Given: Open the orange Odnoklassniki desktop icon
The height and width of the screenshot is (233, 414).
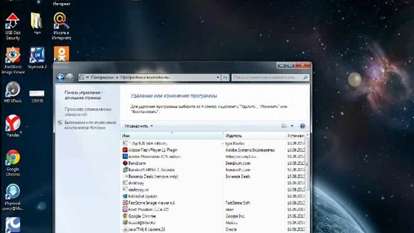Looking at the screenshot, I should pyautogui.click(x=61, y=54).
